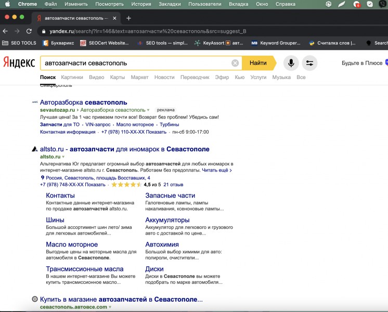Viewport: 388px width, 312px height.
Task: Open Переводчик service tab
Action: (x=195, y=77)
